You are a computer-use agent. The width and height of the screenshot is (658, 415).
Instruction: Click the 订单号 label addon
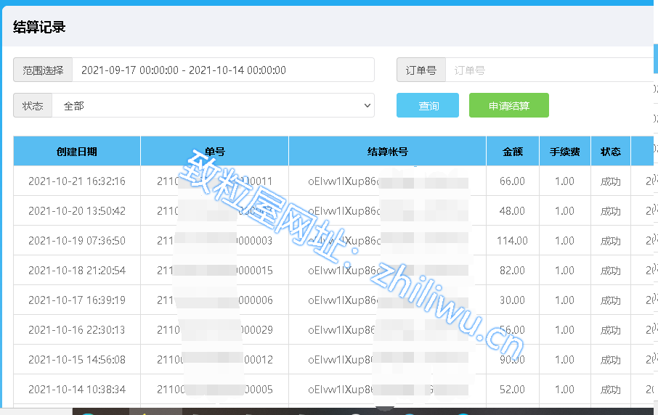pyautogui.click(x=421, y=70)
